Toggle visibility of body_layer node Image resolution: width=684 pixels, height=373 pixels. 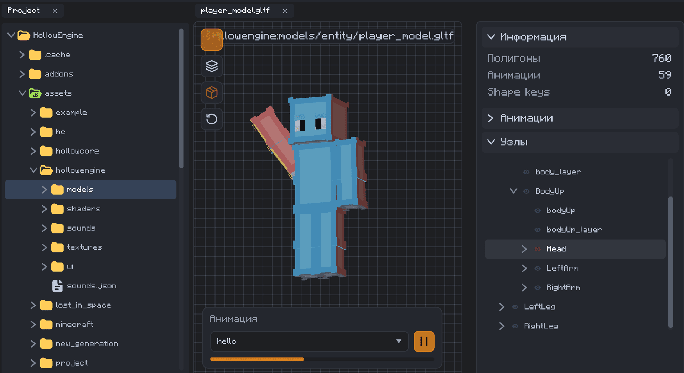click(x=526, y=172)
